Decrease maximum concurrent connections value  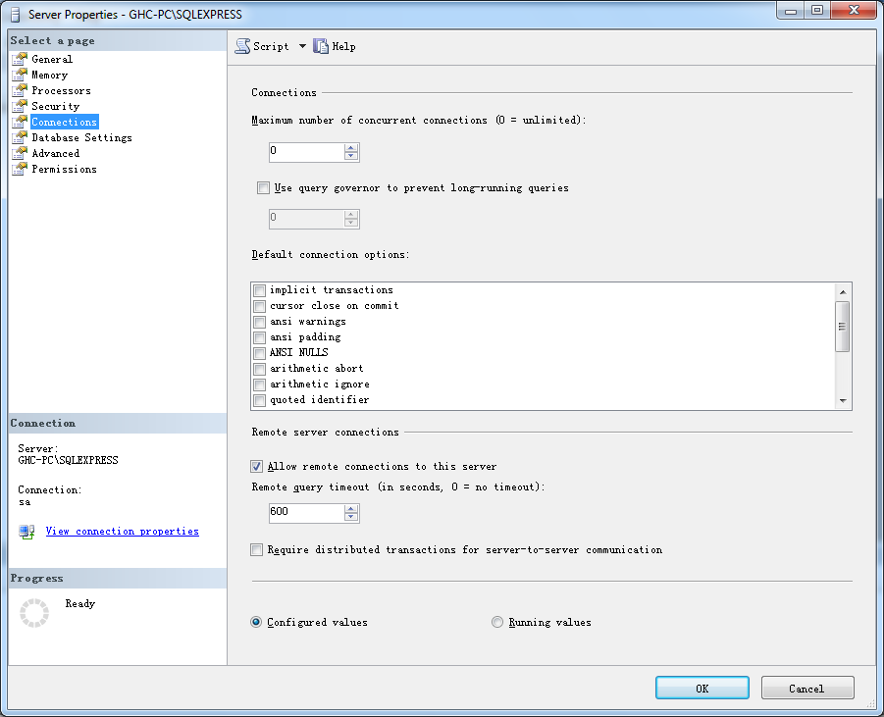(x=351, y=156)
